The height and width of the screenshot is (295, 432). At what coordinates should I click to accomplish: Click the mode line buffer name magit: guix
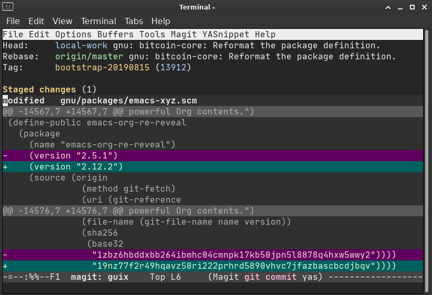coord(99,277)
